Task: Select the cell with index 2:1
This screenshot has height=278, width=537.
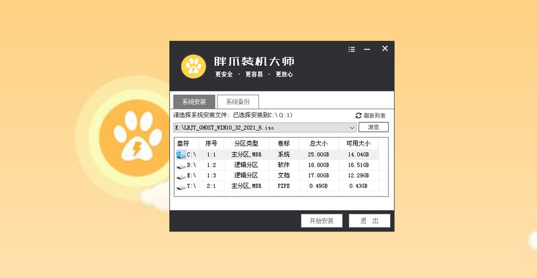Action: [x=211, y=186]
